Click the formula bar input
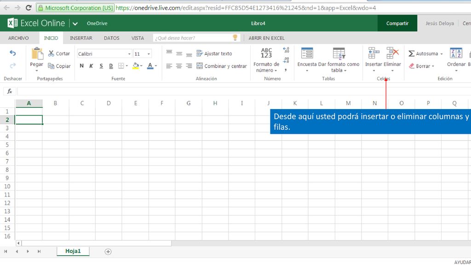 tap(244, 91)
